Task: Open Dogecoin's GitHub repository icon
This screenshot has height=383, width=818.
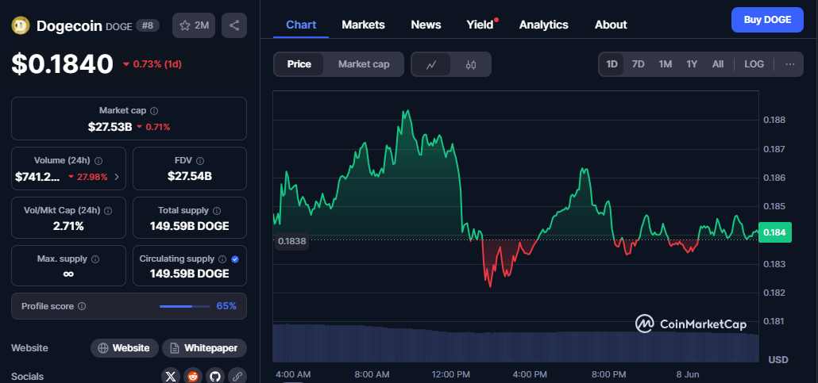Action: [214, 376]
